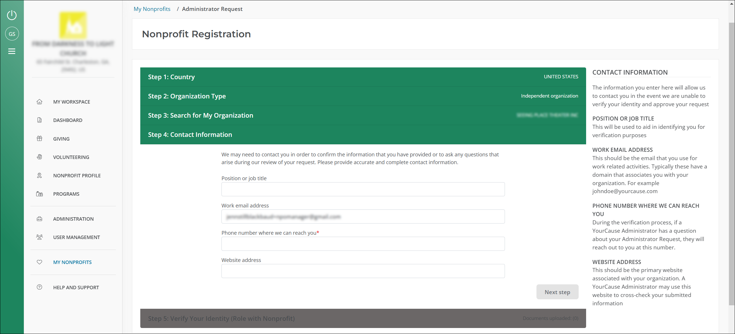Click the User Management menu item
This screenshot has height=334, width=735.
point(76,237)
